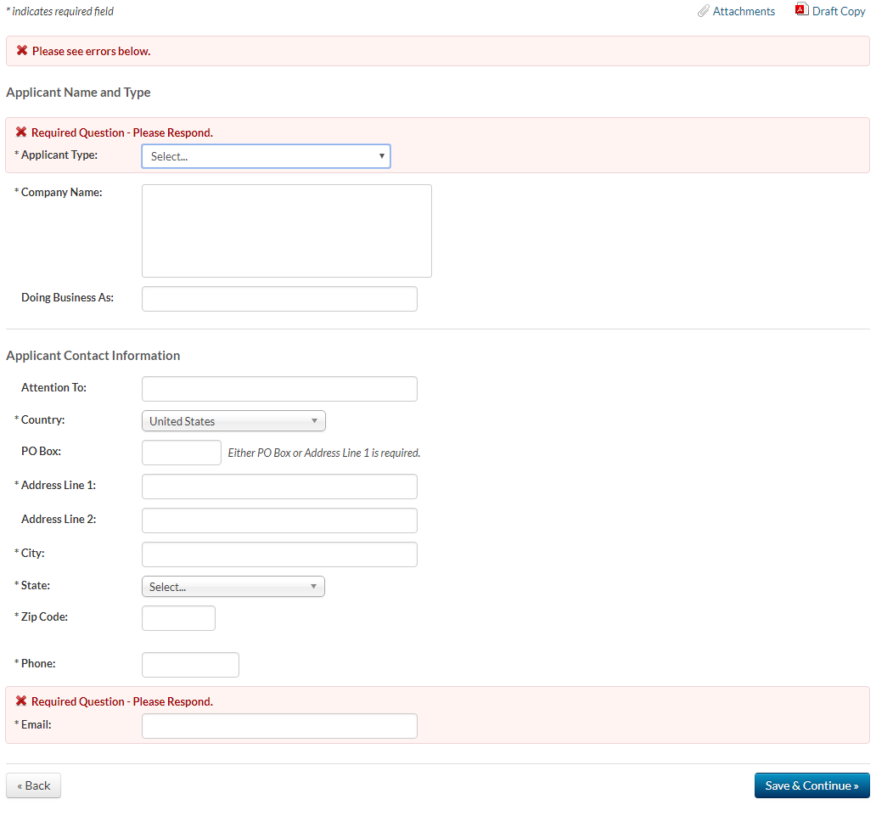Click the error X icon above Email
Image resolution: width=893 pixels, height=816 pixels.
[21, 701]
